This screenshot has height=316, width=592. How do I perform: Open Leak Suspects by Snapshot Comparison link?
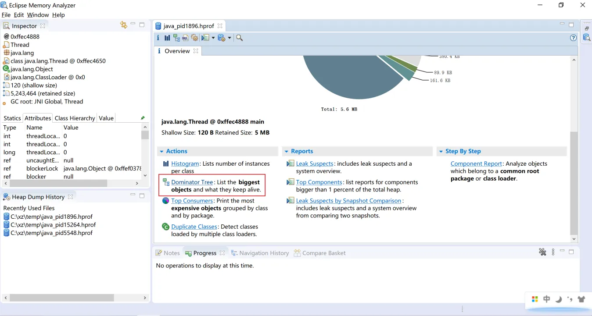tap(349, 201)
